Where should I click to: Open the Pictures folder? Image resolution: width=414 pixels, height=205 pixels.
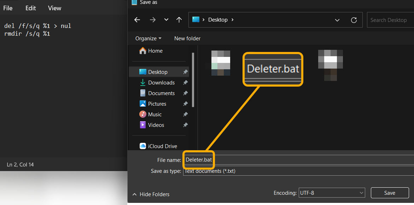(x=157, y=104)
